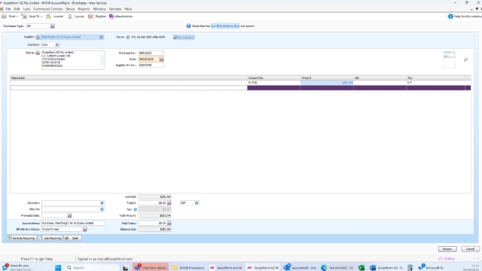Open the Layout toolbar button

[75, 17]
